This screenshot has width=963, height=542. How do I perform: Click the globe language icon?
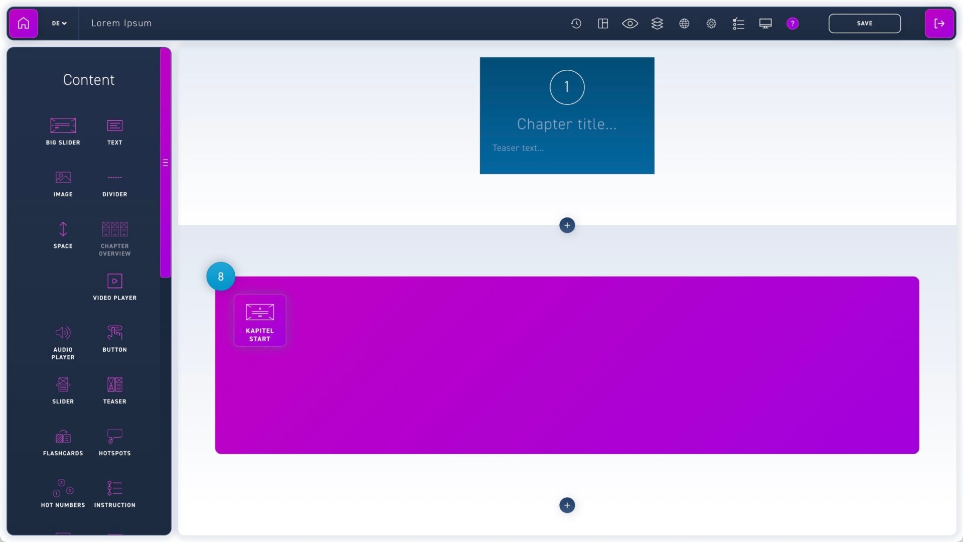point(684,24)
